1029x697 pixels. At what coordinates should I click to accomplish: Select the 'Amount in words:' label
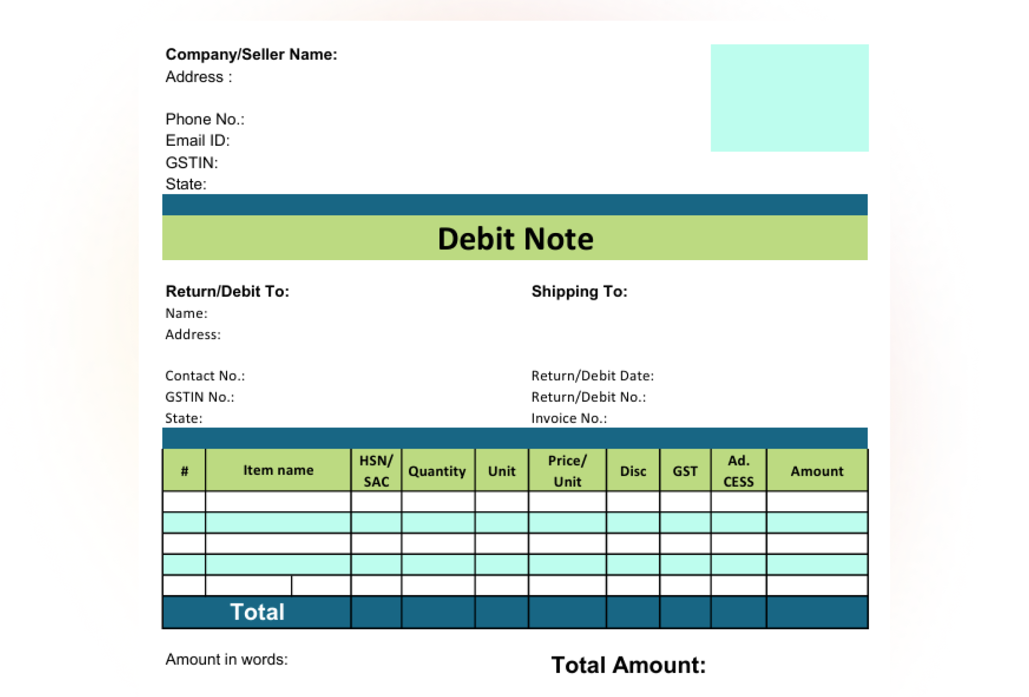pyautogui.click(x=226, y=659)
